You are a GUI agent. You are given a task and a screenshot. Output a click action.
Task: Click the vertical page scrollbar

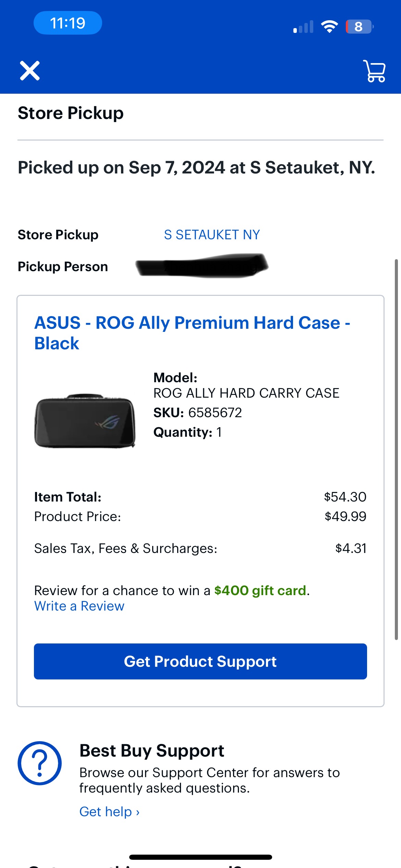pos(396,449)
